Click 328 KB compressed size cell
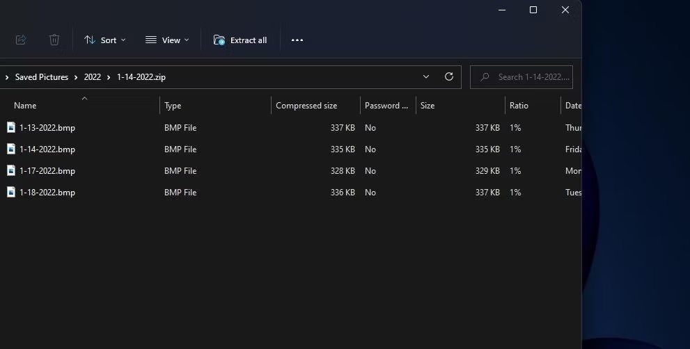 pos(343,170)
